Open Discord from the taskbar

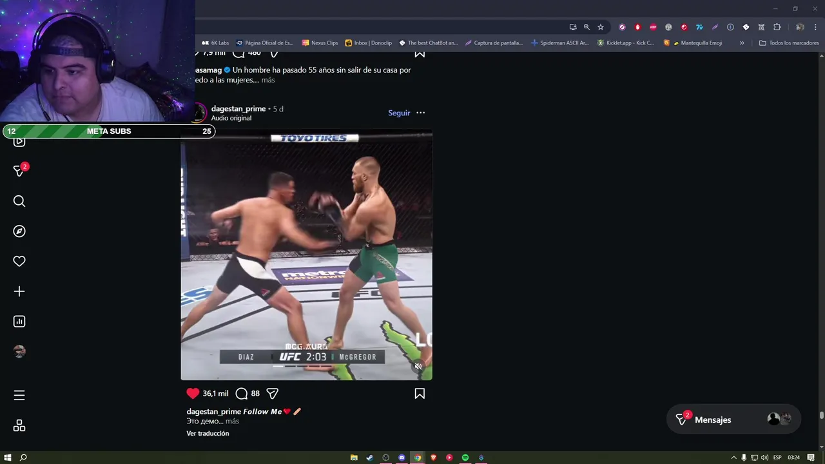coord(402,458)
